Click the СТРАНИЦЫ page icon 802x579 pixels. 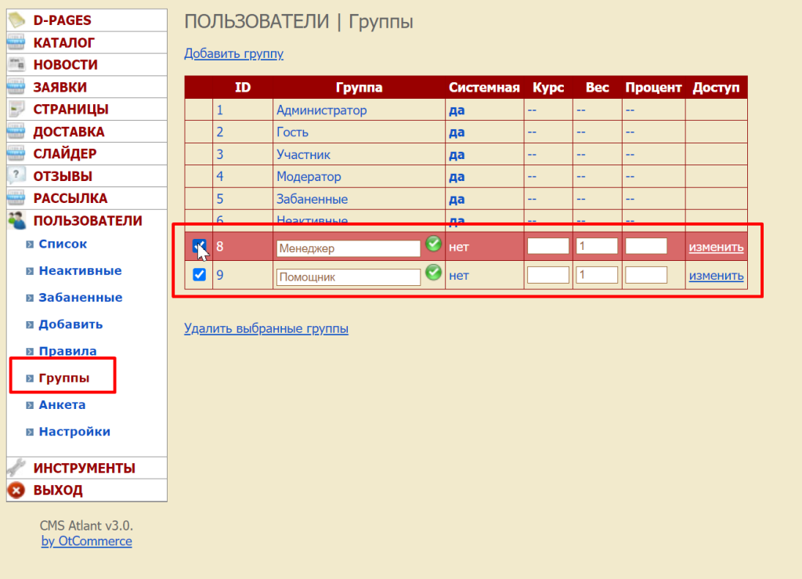[x=16, y=109]
